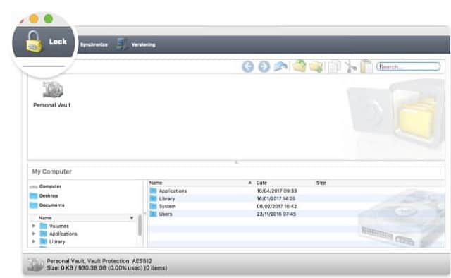Click the Users folder icon in file list
This screenshot has height=278, width=451.
[154, 214]
